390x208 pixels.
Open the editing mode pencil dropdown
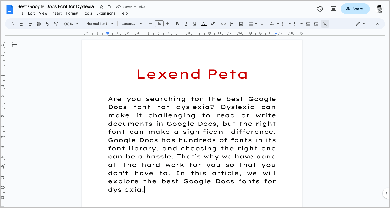[x=361, y=24]
